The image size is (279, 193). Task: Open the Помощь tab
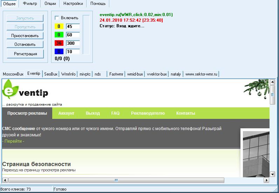(98, 3)
